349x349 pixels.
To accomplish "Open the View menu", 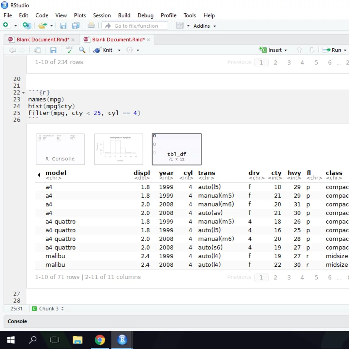I will (x=61, y=15).
